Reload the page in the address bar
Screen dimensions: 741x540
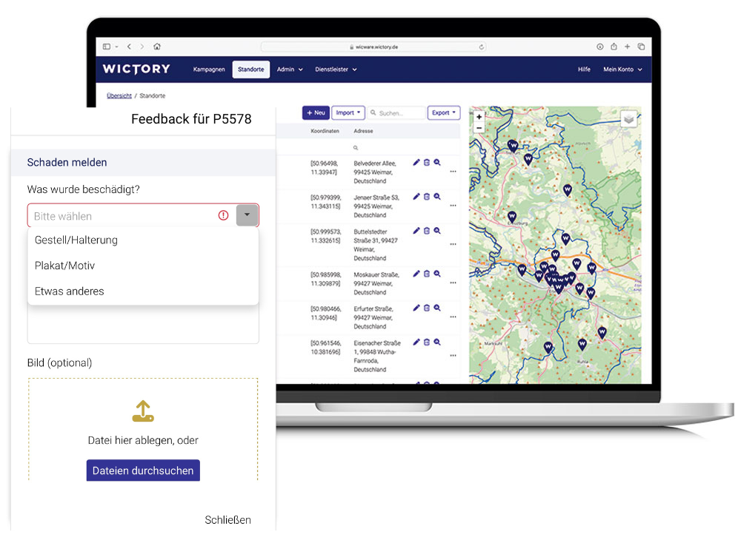pyautogui.click(x=482, y=47)
